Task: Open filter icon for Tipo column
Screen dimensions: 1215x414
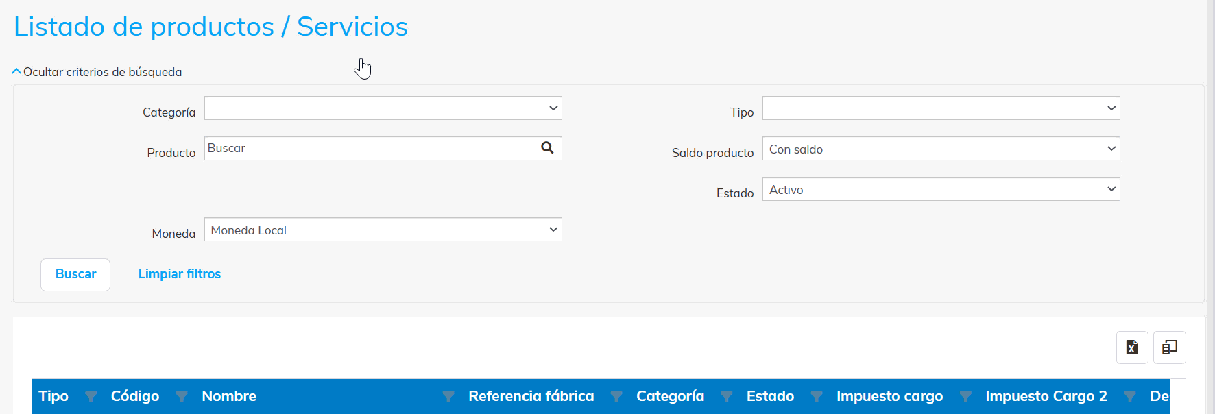Action: [91, 396]
